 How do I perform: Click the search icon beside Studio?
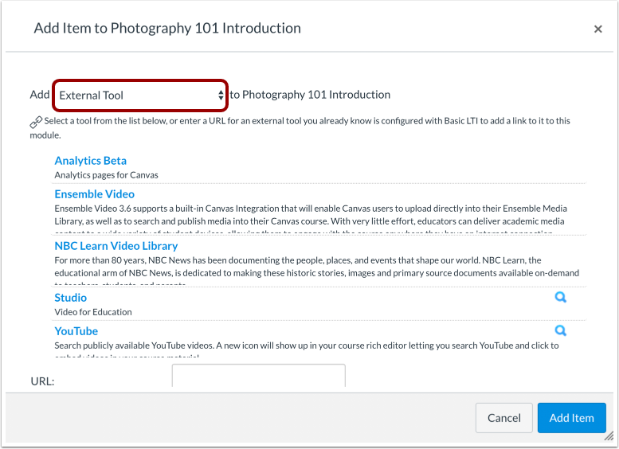tap(561, 297)
